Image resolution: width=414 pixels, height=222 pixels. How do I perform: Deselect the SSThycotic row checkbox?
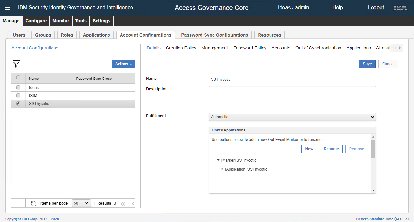pyautogui.click(x=18, y=103)
